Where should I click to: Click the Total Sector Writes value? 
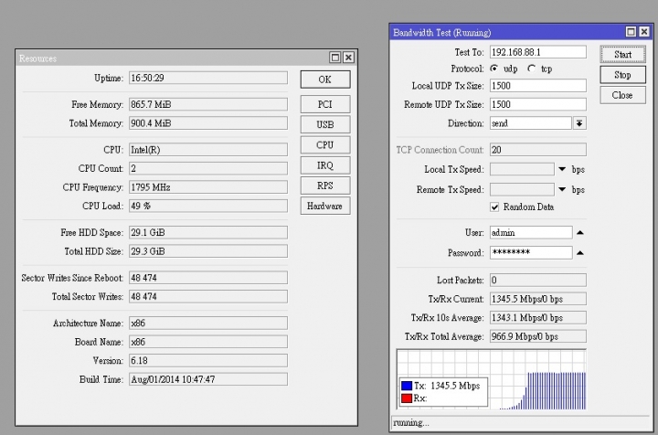point(208,297)
